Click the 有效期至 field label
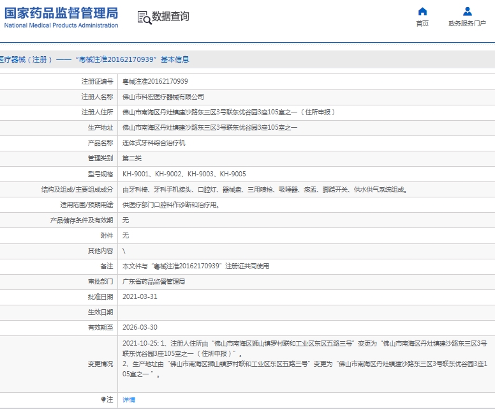Viewport: 495px width, 414px height. [x=100, y=327]
